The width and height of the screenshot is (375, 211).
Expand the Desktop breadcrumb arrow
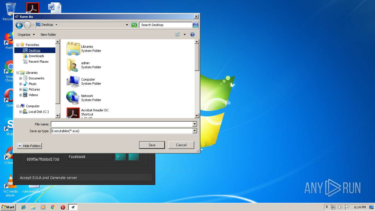pyautogui.click(x=56, y=25)
